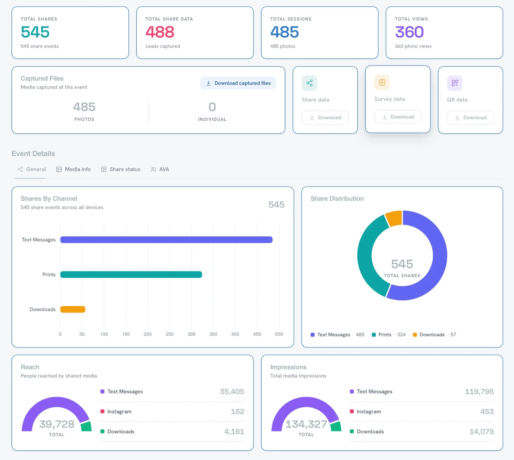Viewport: 514px width, 460px height.
Task: Click the Total Shares 545 card
Action: (70, 33)
